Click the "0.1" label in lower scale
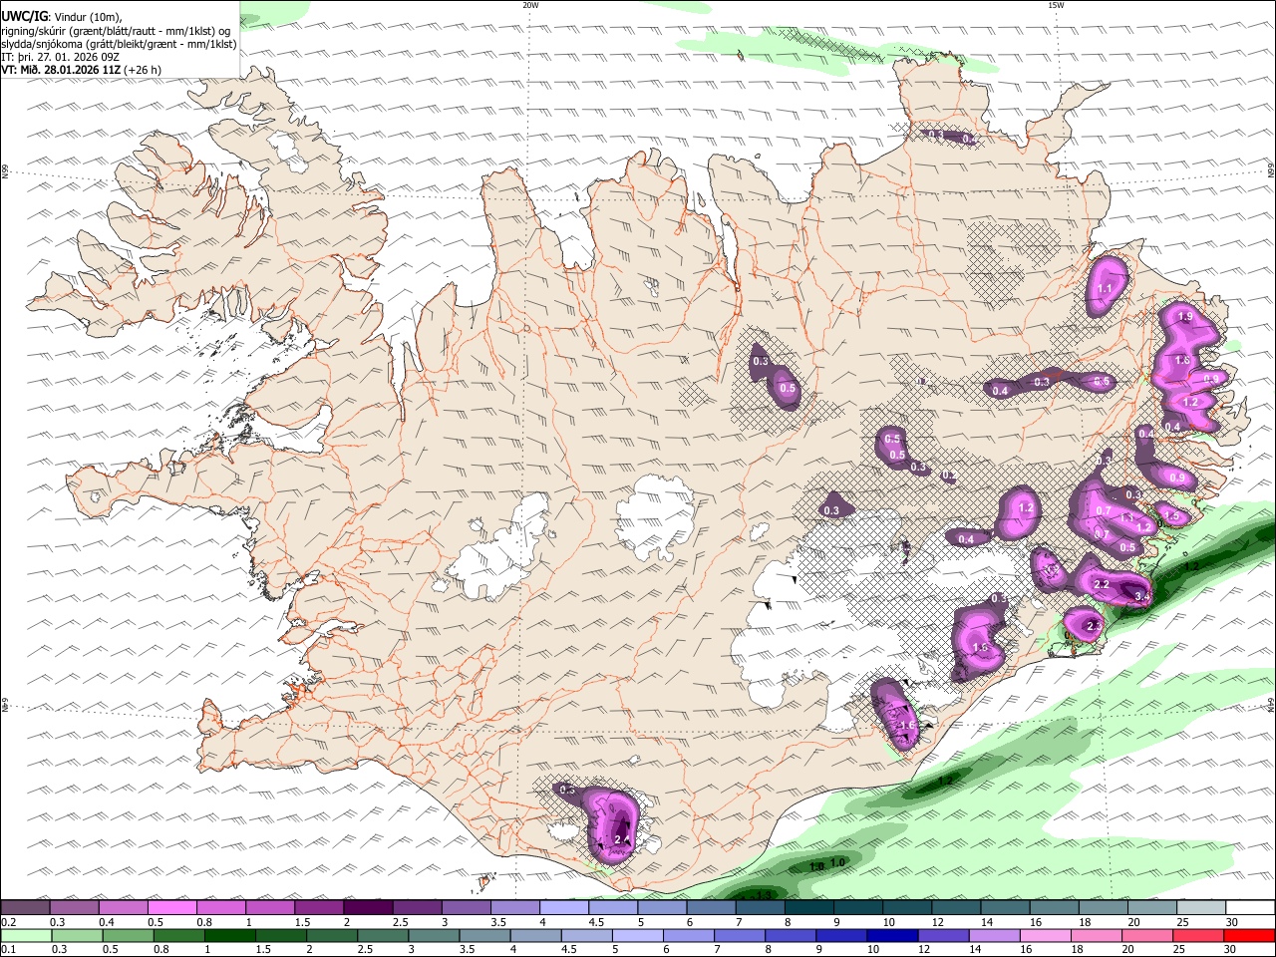Screen dimensions: 1276x957 point(9,949)
